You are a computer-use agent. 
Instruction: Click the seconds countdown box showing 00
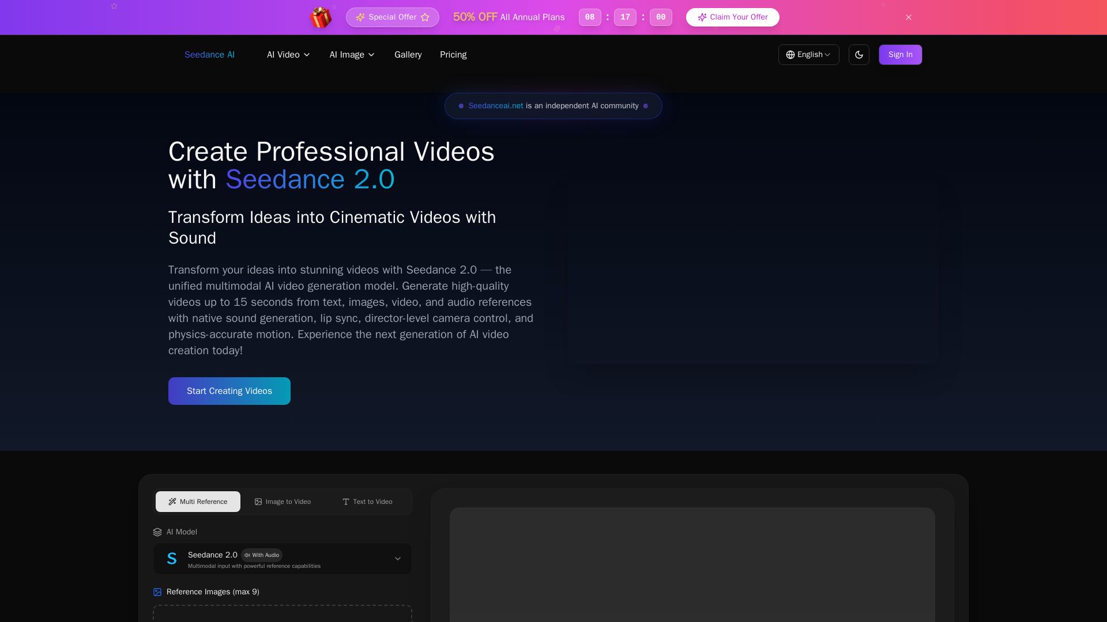(661, 17)
